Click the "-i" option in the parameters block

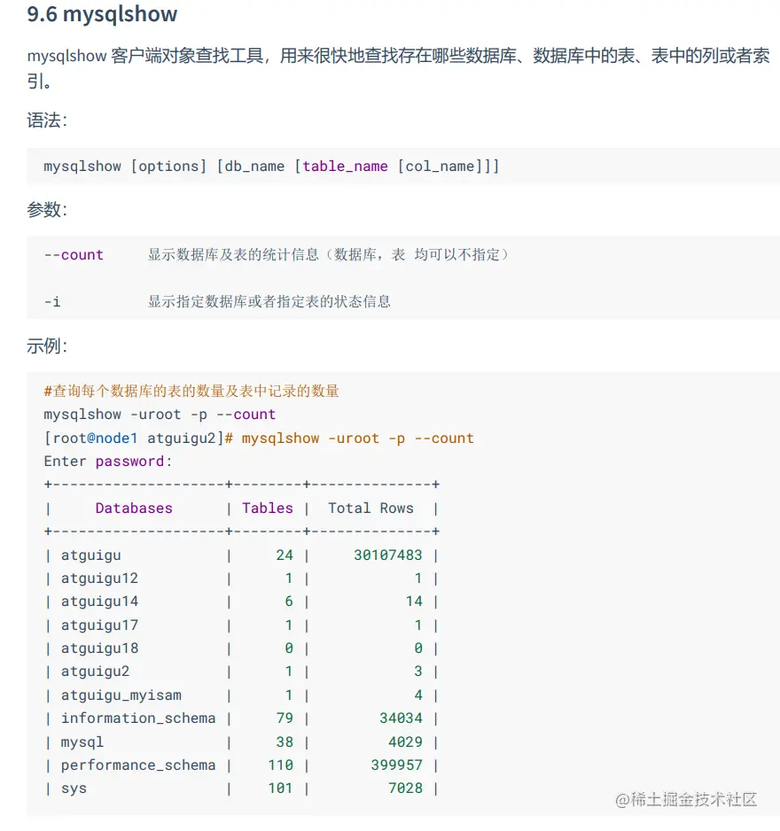tap(52, 302)
